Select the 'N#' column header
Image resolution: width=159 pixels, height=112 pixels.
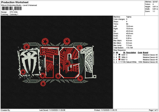tap(117, 53)
